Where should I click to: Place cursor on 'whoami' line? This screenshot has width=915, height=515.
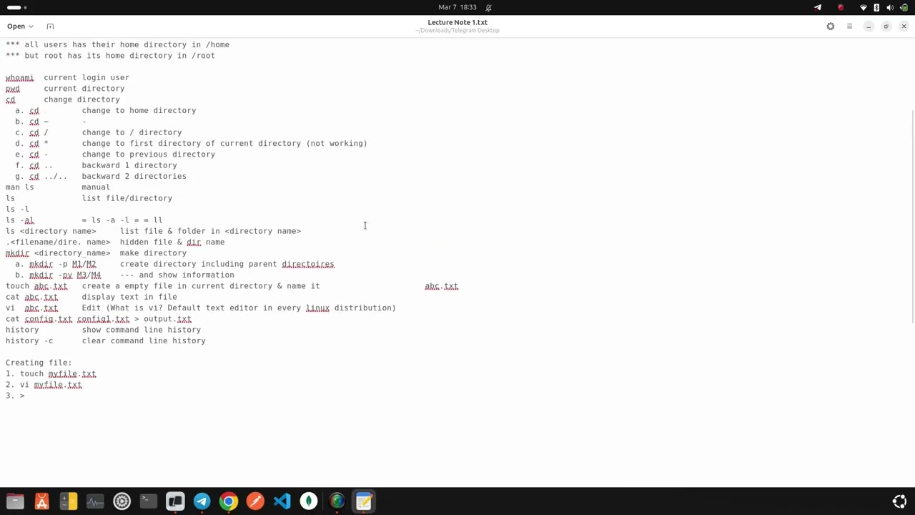pos(67,77)
